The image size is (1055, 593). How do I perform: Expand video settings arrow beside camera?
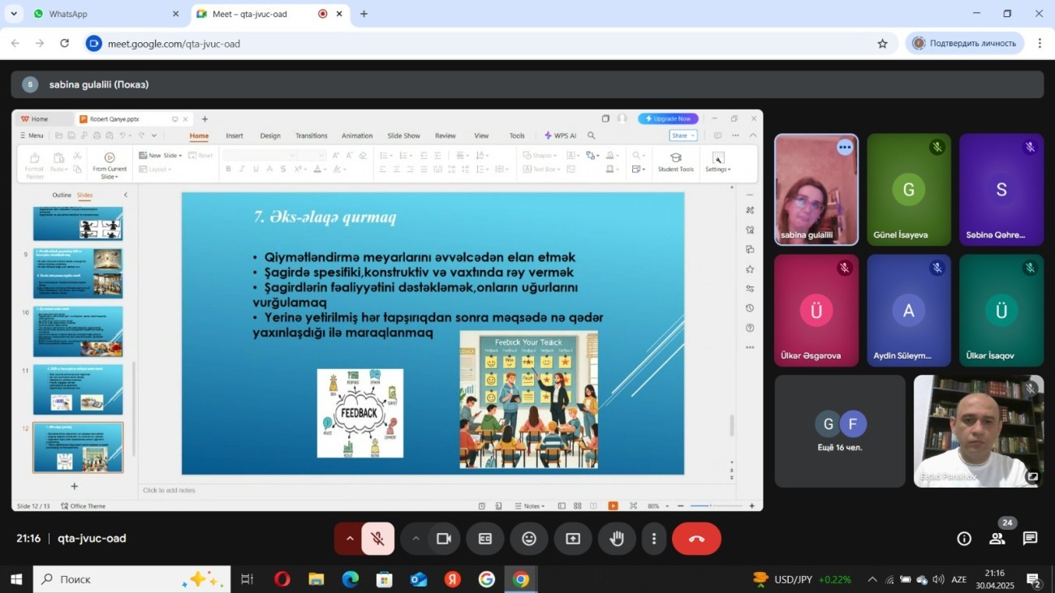coord(416,539)
